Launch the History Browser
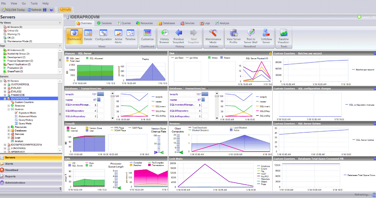Viewport: 376px width, 198px height. pyautogui.click(x=164, y=36)
